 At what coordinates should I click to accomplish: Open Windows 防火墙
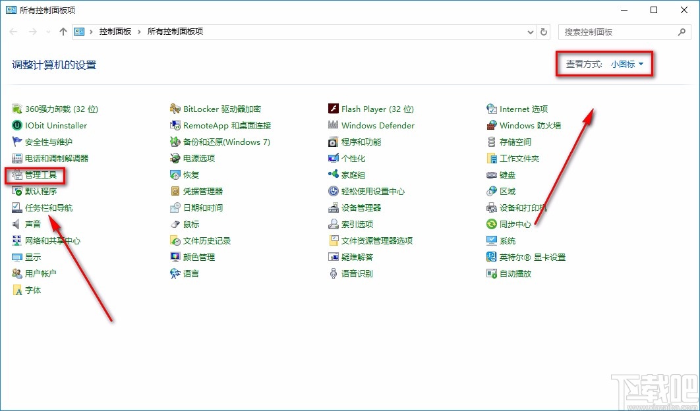(x=525, y=125)
